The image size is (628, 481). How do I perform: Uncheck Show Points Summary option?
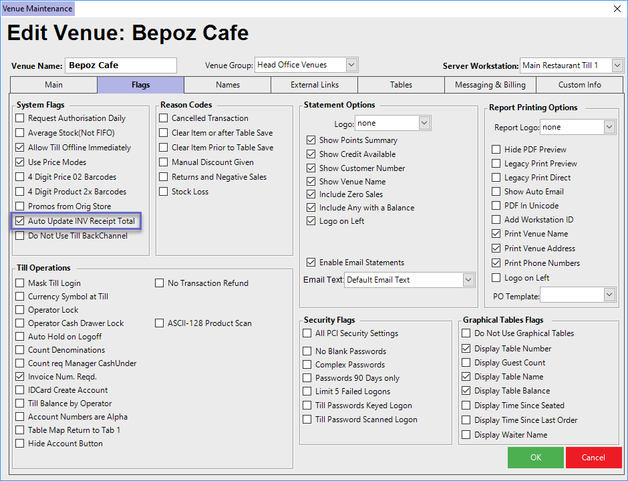[311, 140]
